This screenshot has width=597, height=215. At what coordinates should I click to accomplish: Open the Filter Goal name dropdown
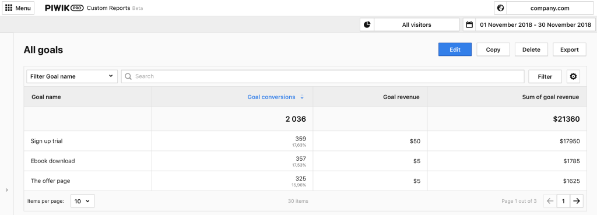[x=72, y=76]
